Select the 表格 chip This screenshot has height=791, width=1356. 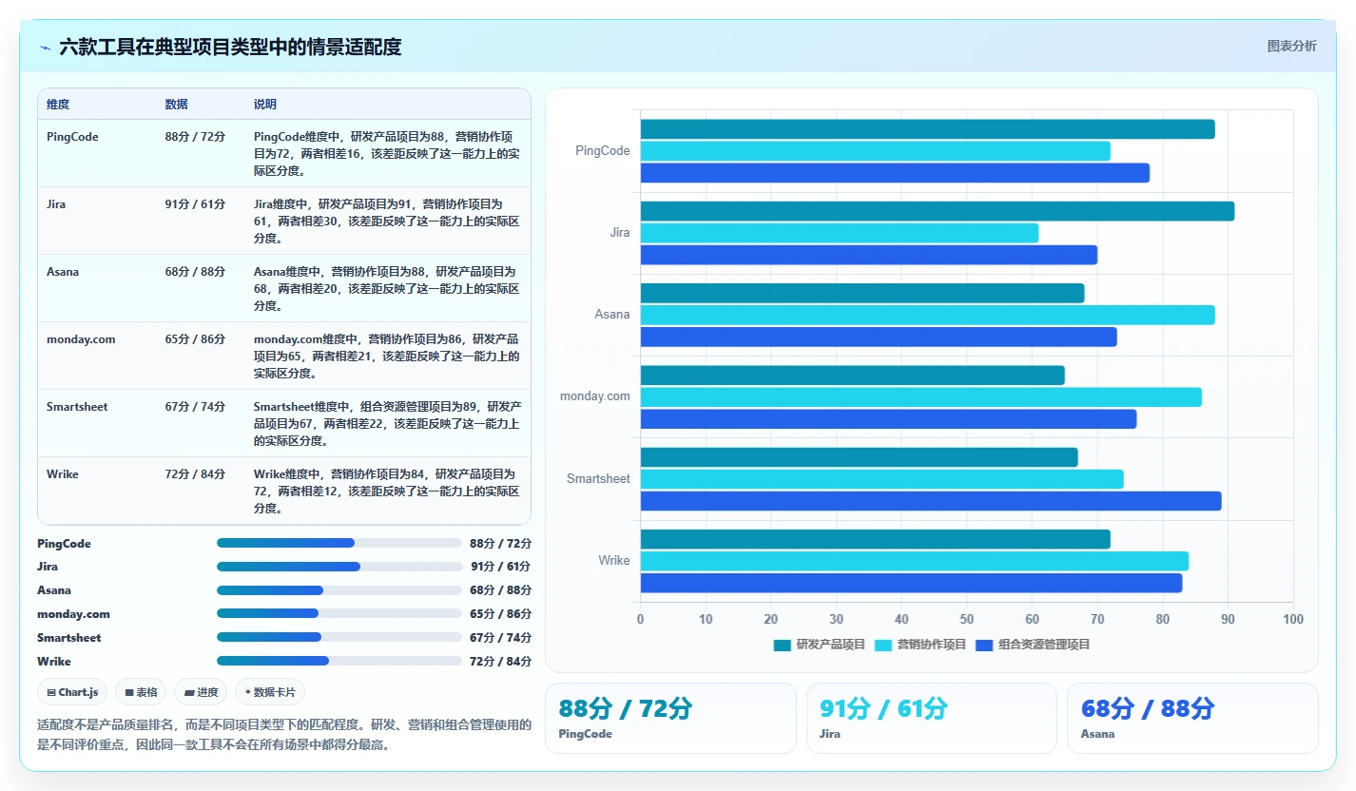tap(142, 692)
